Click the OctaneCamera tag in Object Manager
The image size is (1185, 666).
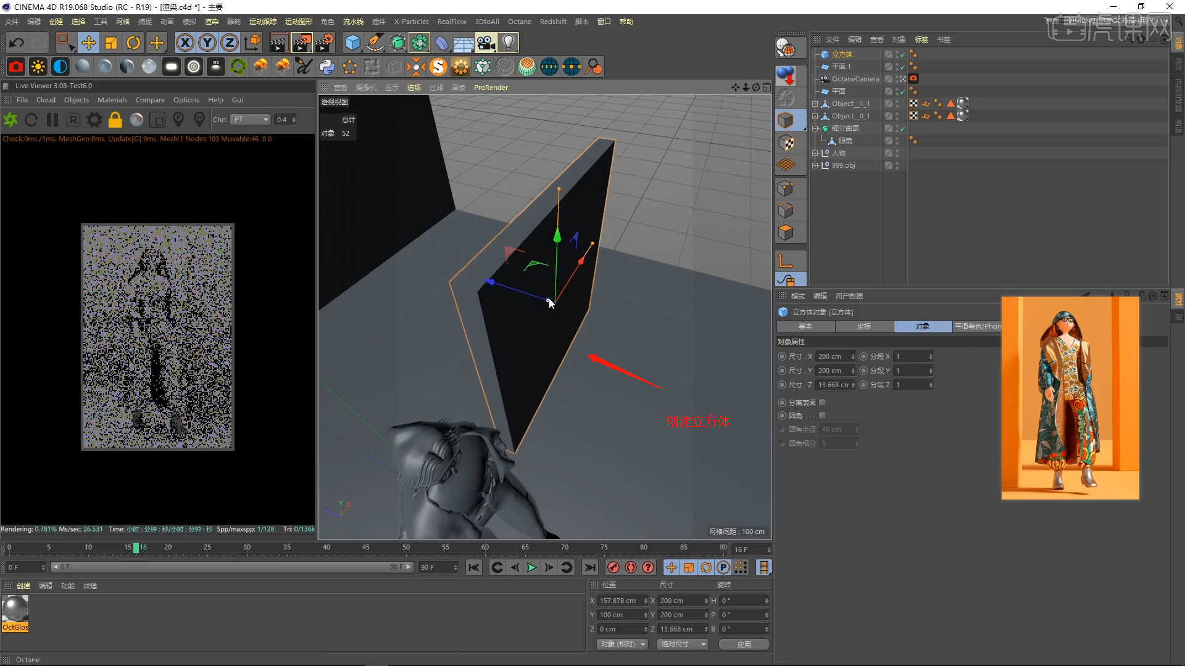pyautogui.click(x=915, y=78)
